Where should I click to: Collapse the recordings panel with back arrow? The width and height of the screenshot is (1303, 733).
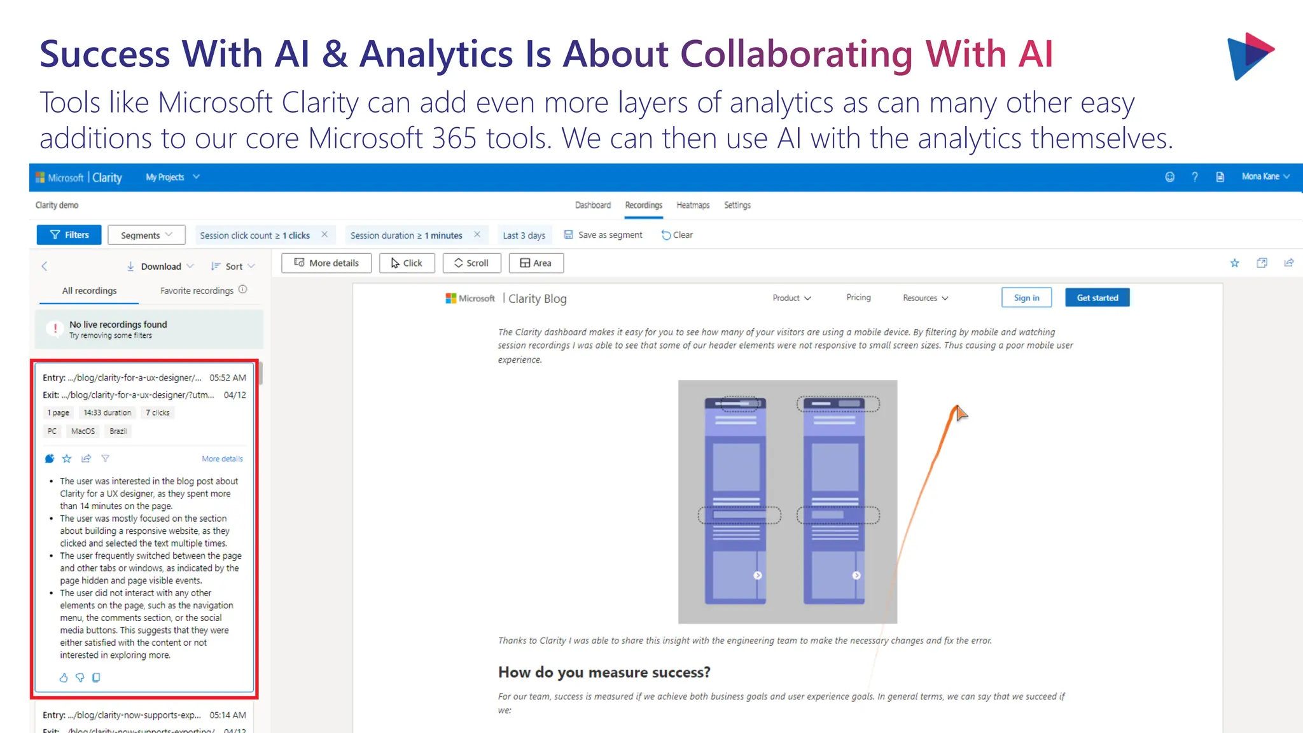pos(45,266)
